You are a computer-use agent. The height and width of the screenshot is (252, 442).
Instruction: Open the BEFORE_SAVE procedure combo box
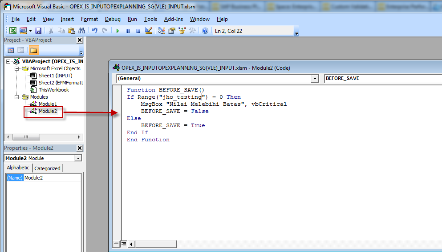coord(383,78)
